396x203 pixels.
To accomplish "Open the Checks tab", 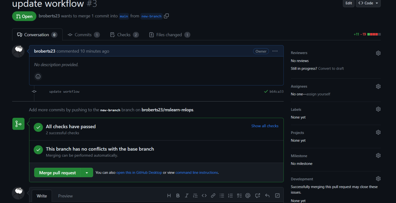I will [x=124, y=35].
